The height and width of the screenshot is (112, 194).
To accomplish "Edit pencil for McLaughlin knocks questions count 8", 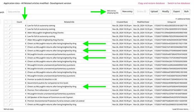I will [x=10, y=54].
